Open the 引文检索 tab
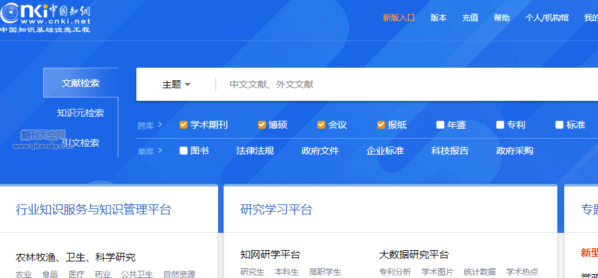 (x=80, y=143)
